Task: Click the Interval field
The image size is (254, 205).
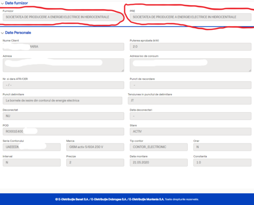Action: 32,162
